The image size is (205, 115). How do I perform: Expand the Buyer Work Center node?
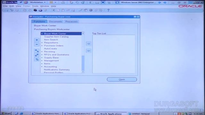42,34
